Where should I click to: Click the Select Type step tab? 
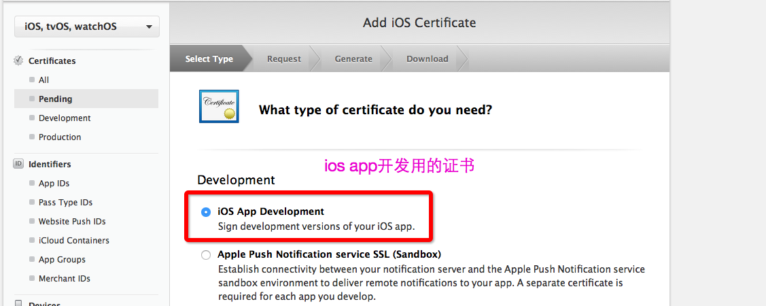tap(209, 58)
